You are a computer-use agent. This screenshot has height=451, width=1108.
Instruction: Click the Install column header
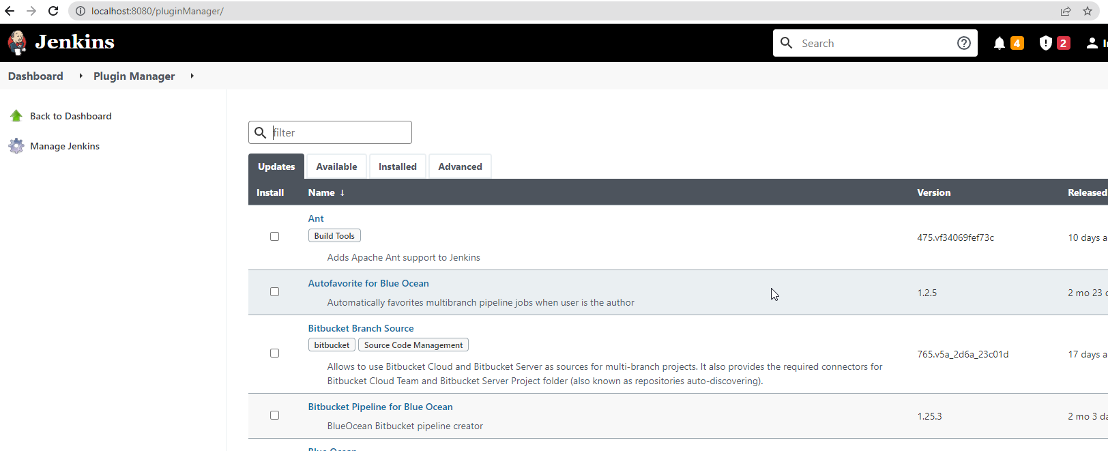pyautogui.click(x=270, y=192)
